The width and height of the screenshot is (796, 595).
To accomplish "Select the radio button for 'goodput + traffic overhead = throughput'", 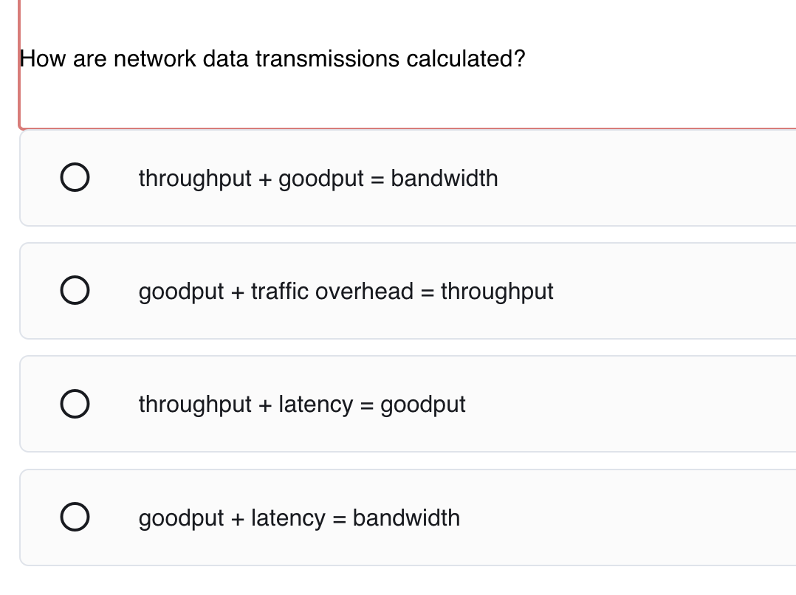I will [x=75, y=290].
